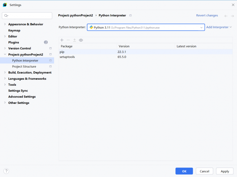Click the install package plus icon
The image size is (237, 177).
[62, 40]
